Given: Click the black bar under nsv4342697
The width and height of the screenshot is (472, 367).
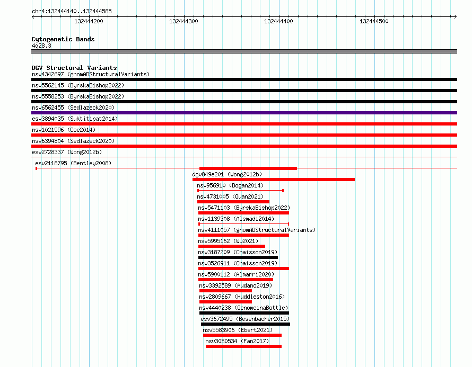Looking at the screenshot, I should (x=244, y=79).
